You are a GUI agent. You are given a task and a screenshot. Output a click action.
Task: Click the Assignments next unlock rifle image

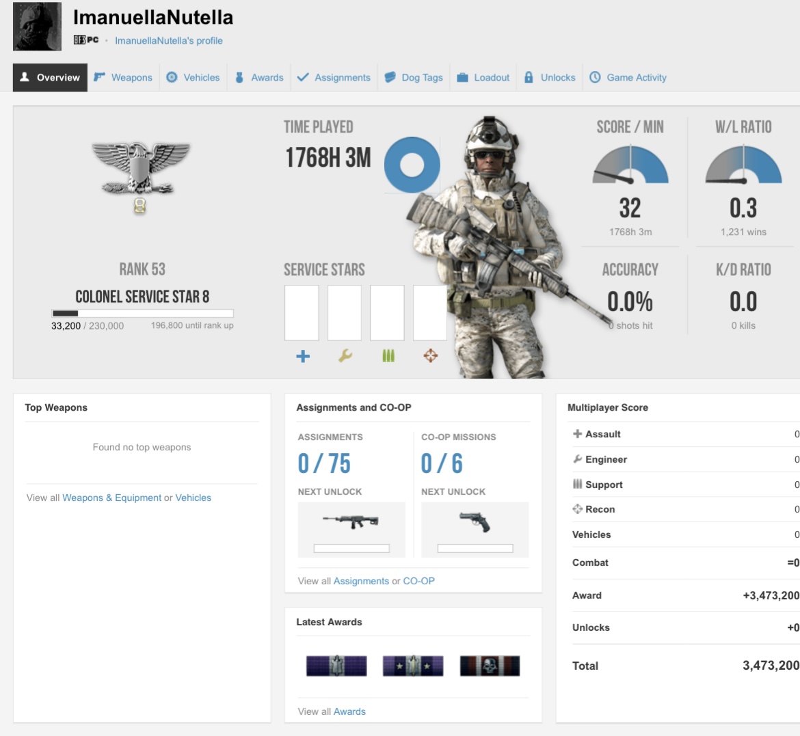(x=351, y=521)
